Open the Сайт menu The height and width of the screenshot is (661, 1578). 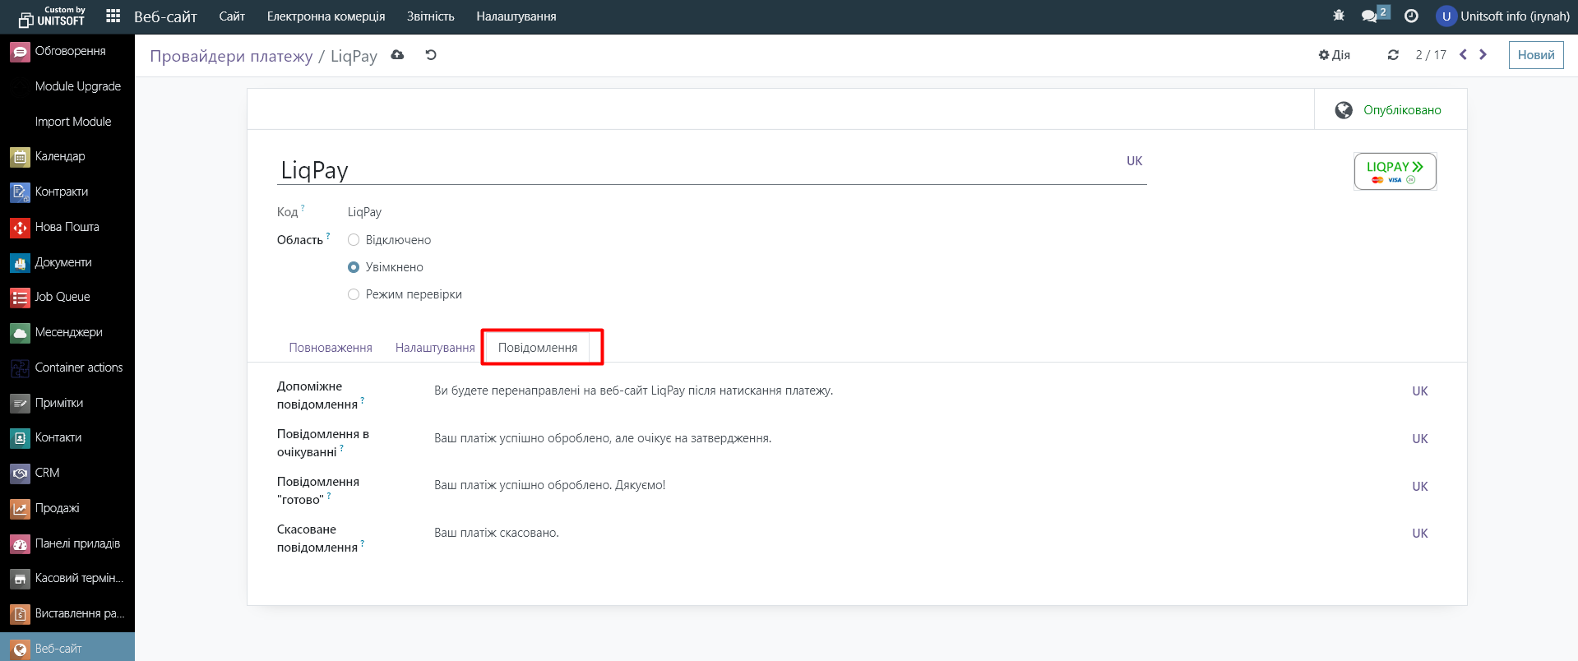(232, 16)
